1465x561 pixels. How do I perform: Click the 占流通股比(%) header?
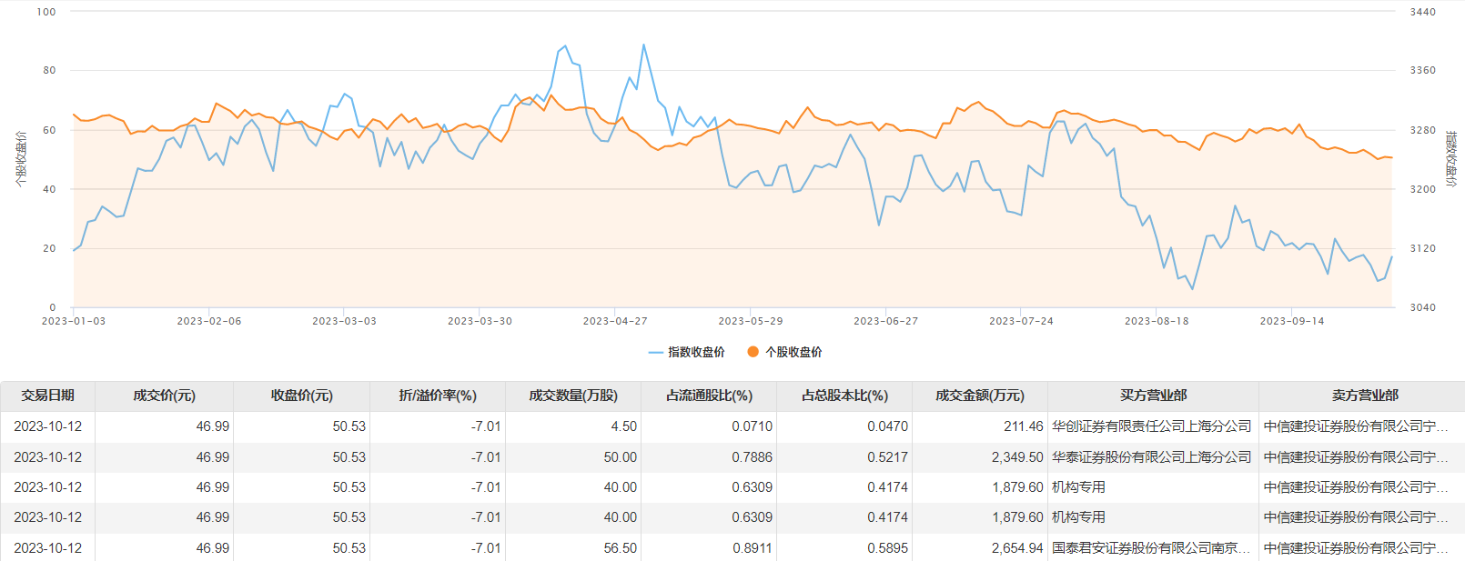[x=709, y=396]
